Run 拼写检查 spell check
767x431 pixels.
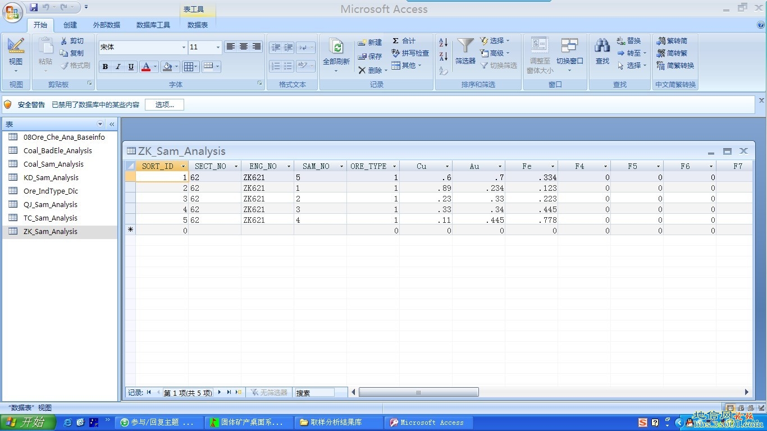pyautogui.click(x=410, y=53)
